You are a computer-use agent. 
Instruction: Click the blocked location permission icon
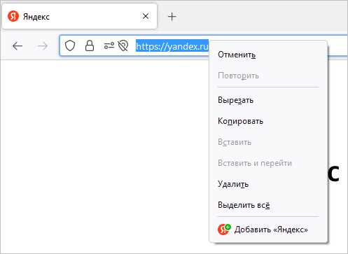click(x=123, y=45)
